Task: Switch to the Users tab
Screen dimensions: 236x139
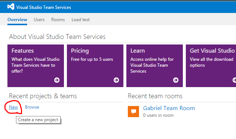Action: pos(39,20)
